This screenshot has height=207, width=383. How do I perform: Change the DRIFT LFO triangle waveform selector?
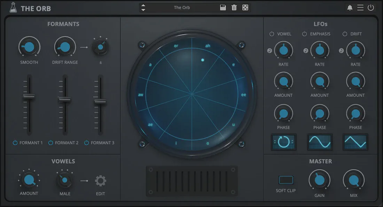click(355, 142)
